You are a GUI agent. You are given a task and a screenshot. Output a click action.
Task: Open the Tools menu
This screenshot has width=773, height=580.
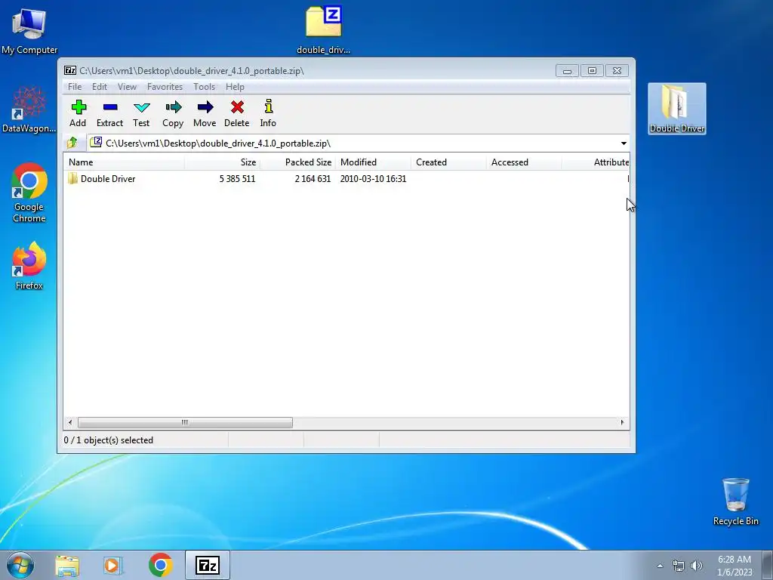click(x=204, y=86)
